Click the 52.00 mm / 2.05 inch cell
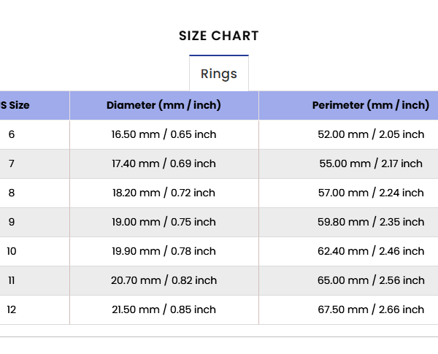Screen dimensions: 438x354 pos(371,134)
